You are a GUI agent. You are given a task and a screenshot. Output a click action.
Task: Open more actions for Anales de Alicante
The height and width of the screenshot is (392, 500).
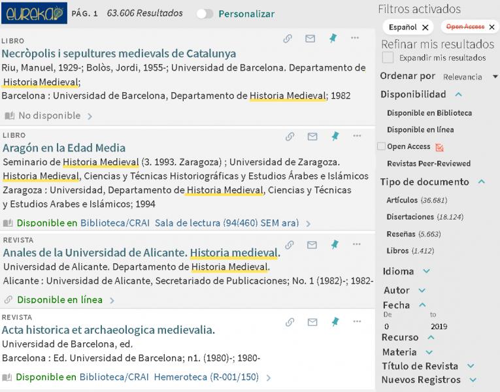(x=357, y=244)
